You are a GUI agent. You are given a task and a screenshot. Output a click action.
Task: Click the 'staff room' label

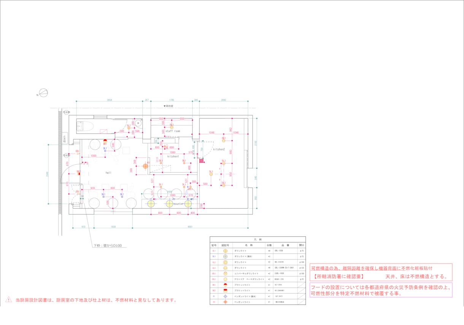click(173, 131)
